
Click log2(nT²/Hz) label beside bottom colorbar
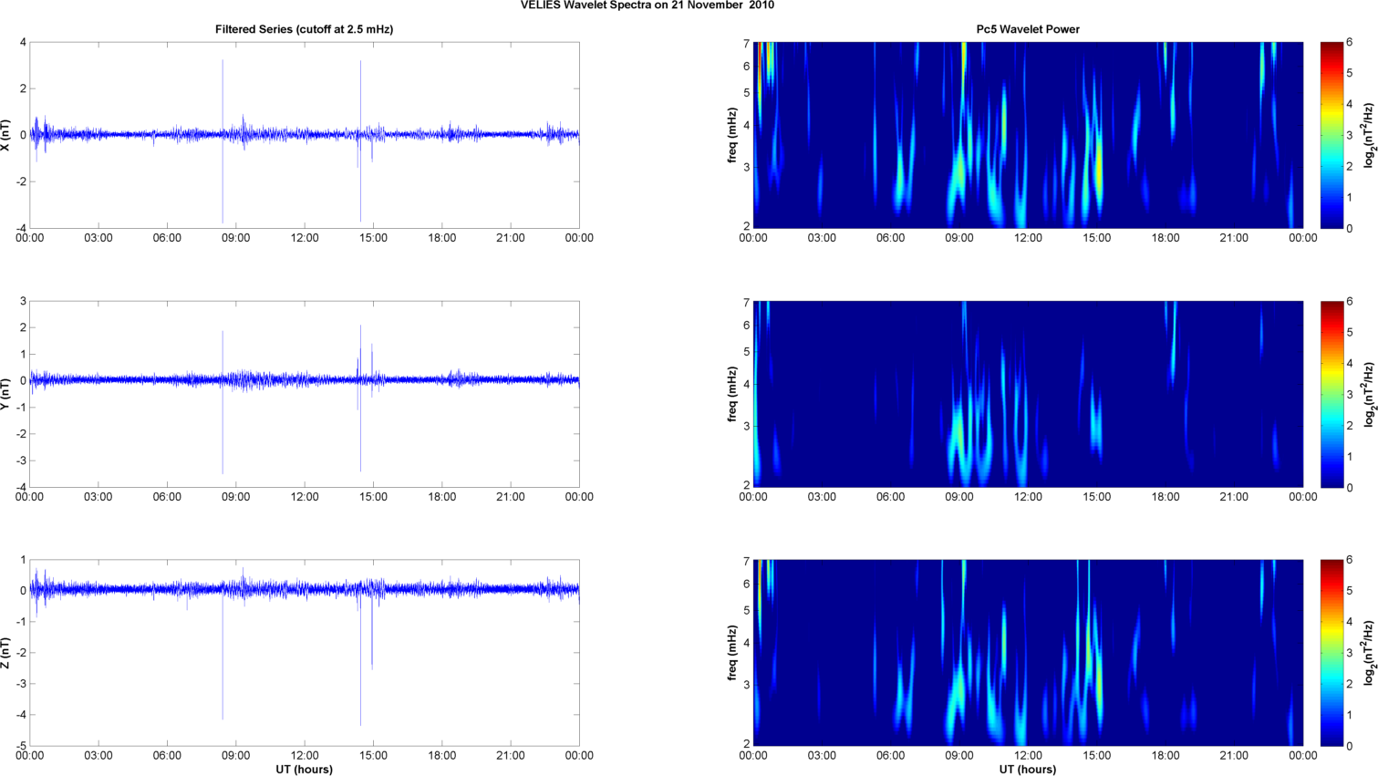click(x=1369, y=653)
